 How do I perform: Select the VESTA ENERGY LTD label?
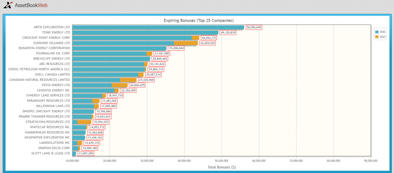tap(56, 85)
